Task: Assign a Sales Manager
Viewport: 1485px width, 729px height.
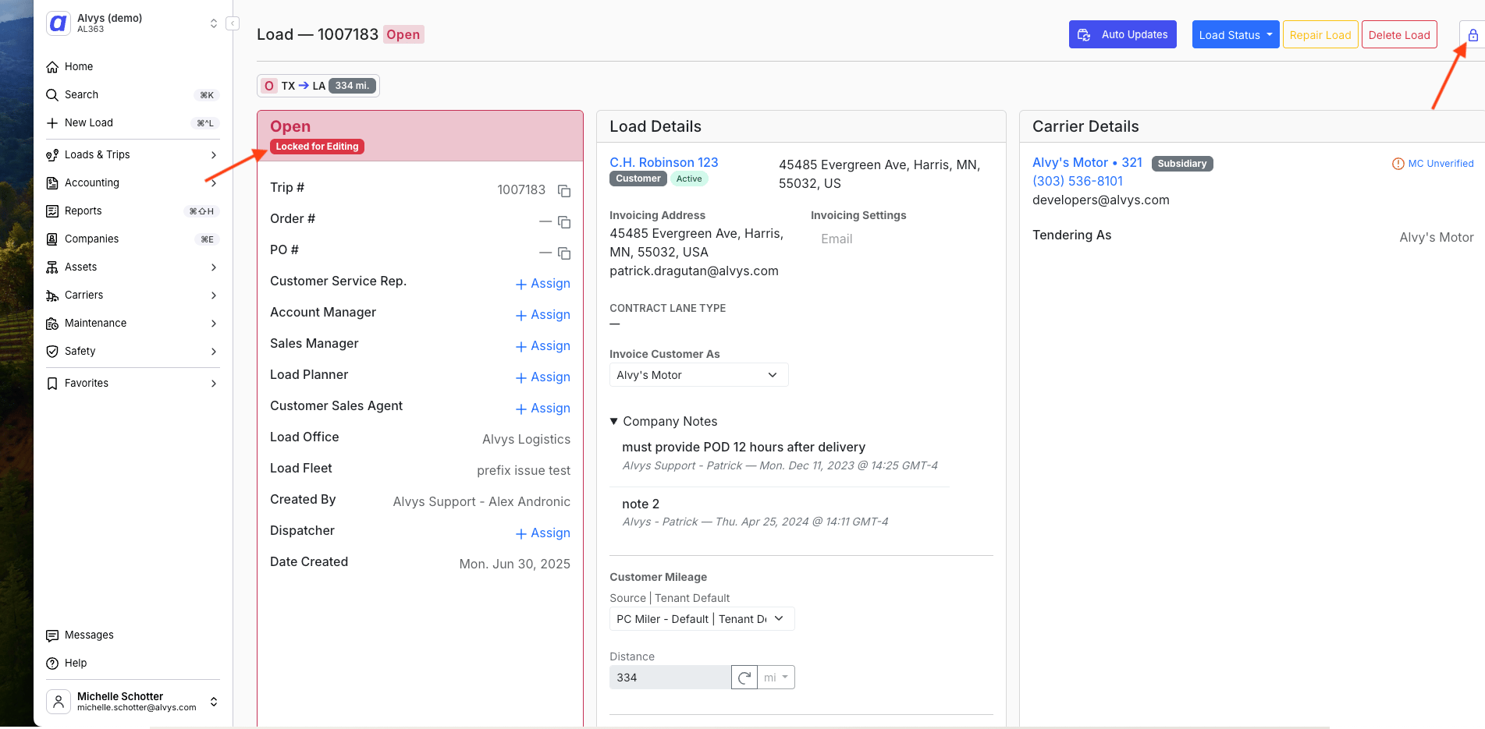Action: (543, 346)
